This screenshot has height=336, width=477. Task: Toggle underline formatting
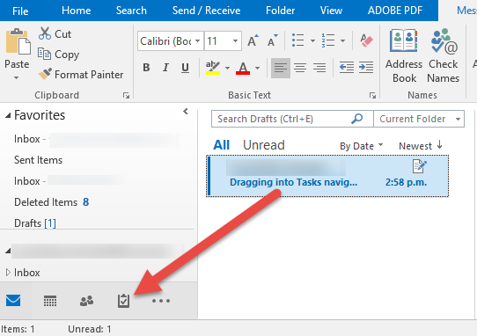(185, 68)
